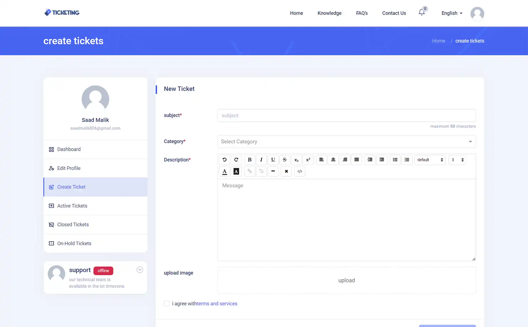
Task: Insert an unordered bullet list
Action: [395, 160]
